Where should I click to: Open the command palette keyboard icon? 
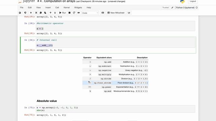[x=103, y=13]
